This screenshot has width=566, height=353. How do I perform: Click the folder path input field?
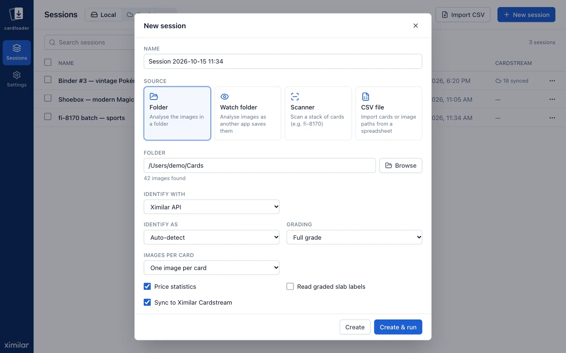click(x=260, y=166)
